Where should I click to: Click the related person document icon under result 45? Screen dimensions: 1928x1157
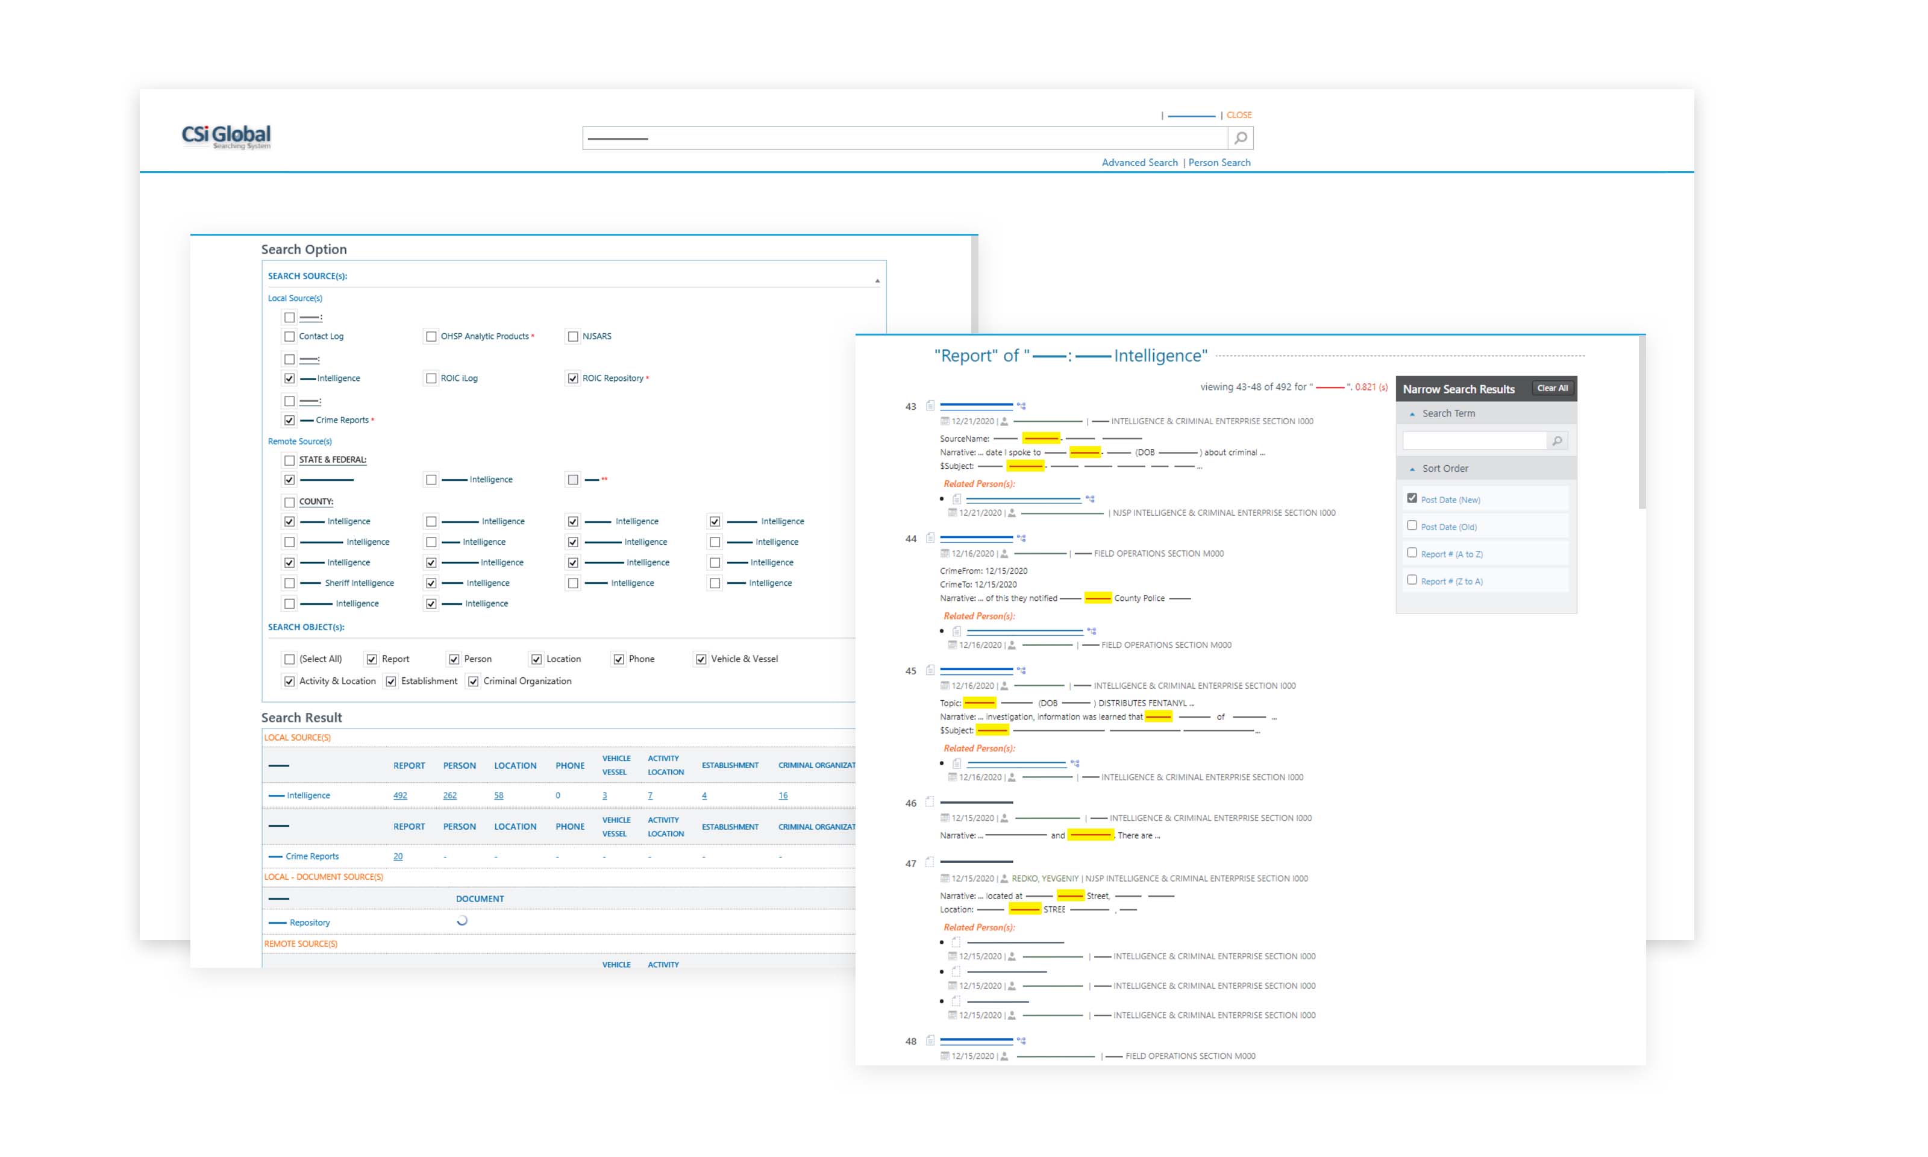(x=957, y=764)
